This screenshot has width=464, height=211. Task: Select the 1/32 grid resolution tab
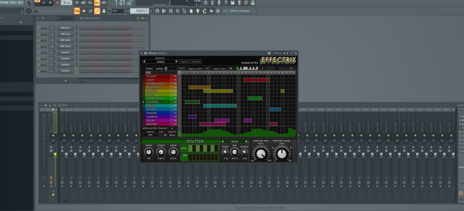point(148,72)
